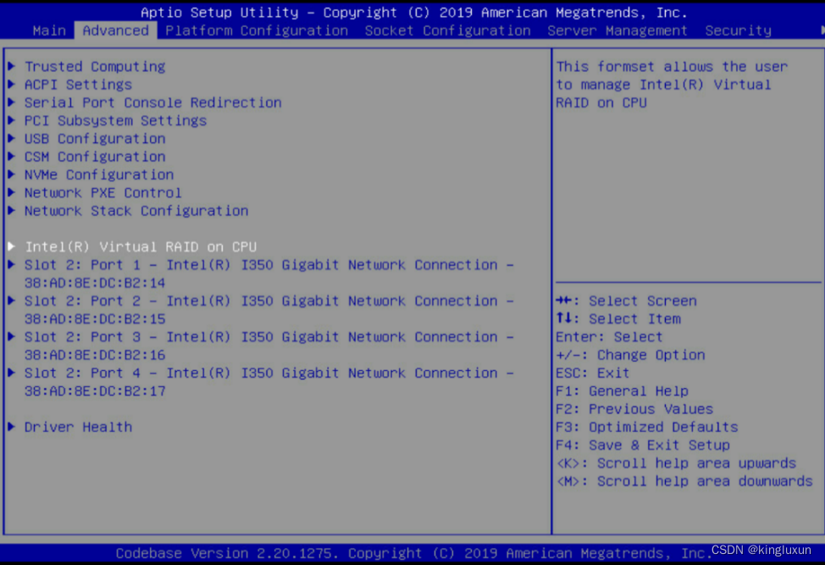Open the Trusted Computing submenu

(94, 66)
